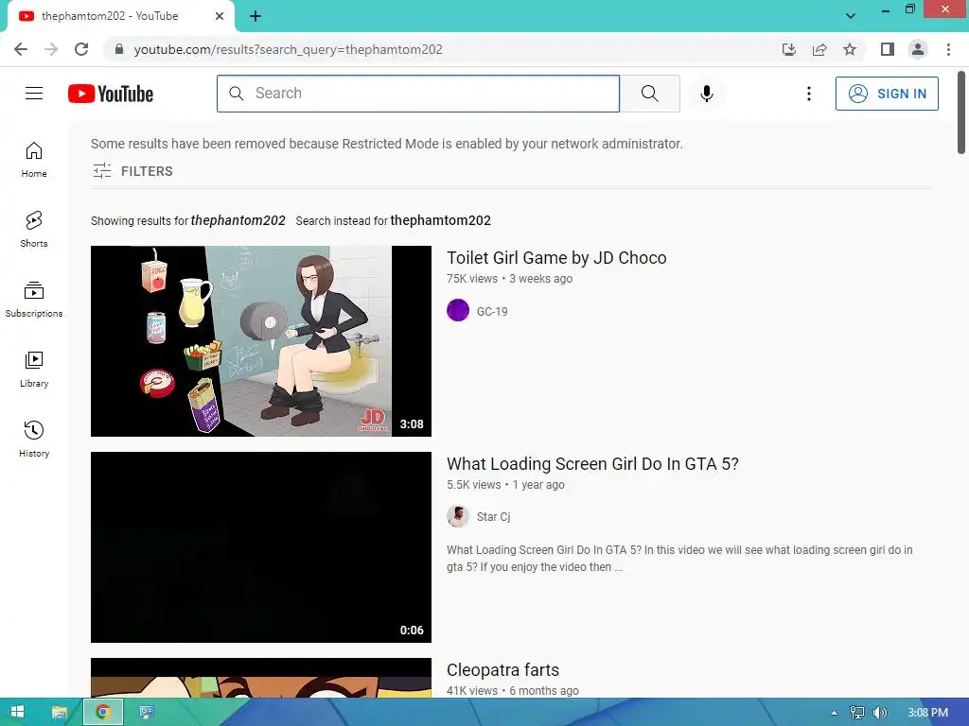Click the page vertical scrollbar
Image resolution: width=969 pixels, height=726 pixels.
click(961, 112)
